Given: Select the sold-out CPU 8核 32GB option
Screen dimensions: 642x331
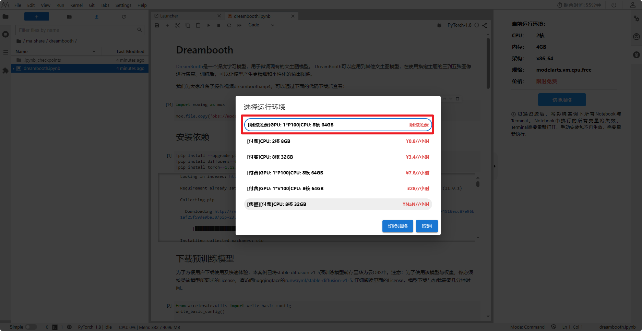Looking at the screenshot, I should click(338, 204).
